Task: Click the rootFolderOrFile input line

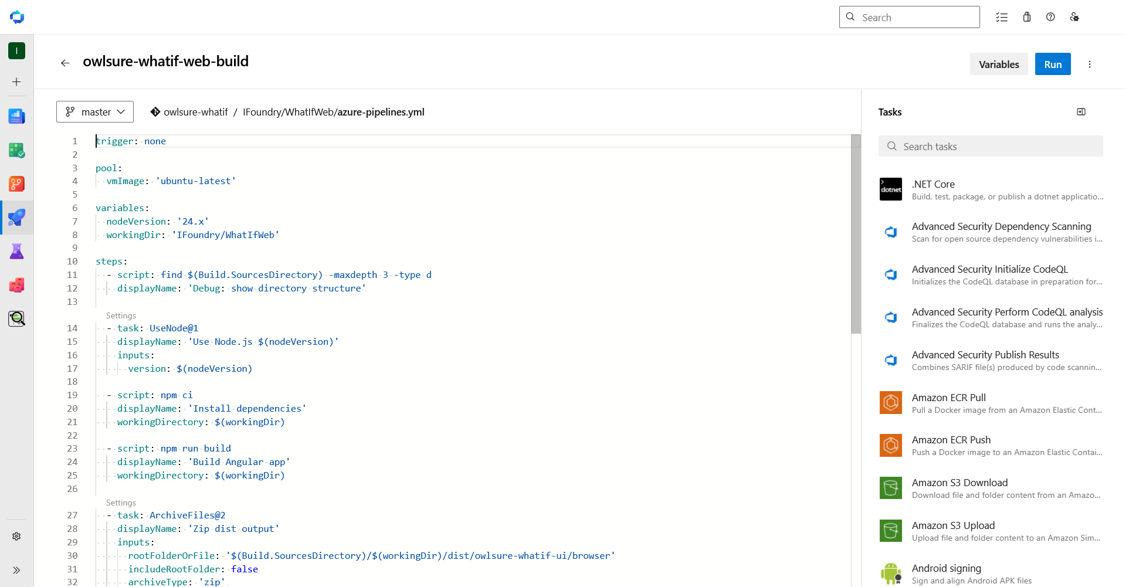Action: (371, 556)
